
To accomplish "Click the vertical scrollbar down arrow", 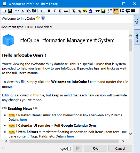I will pyautogui.click(x=130, y=134).
